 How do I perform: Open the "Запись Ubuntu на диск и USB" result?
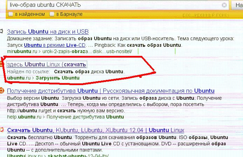click(48, 32)
